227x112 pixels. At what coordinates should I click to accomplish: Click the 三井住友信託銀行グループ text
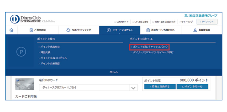click(201, 16)
